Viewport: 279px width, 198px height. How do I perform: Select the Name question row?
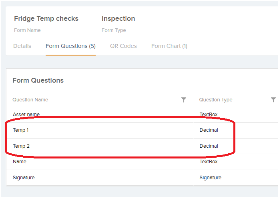coord(143,162)
